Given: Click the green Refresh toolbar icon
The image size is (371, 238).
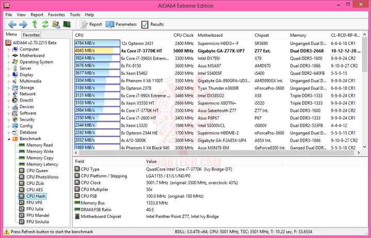Looking at the screenshot, I should (45, 24).
